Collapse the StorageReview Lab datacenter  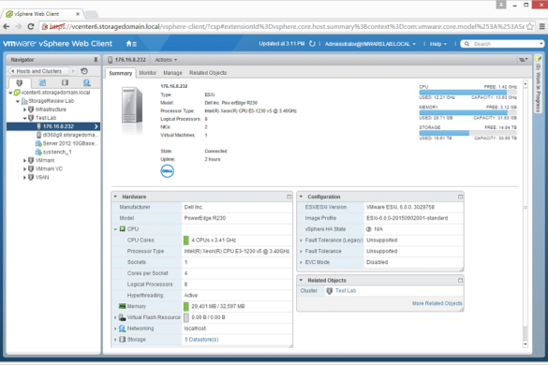(18, 101)
